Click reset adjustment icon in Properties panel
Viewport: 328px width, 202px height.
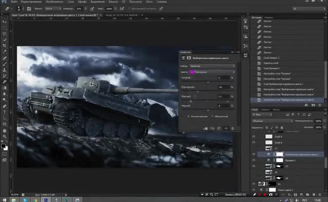(x=219, y=128)
